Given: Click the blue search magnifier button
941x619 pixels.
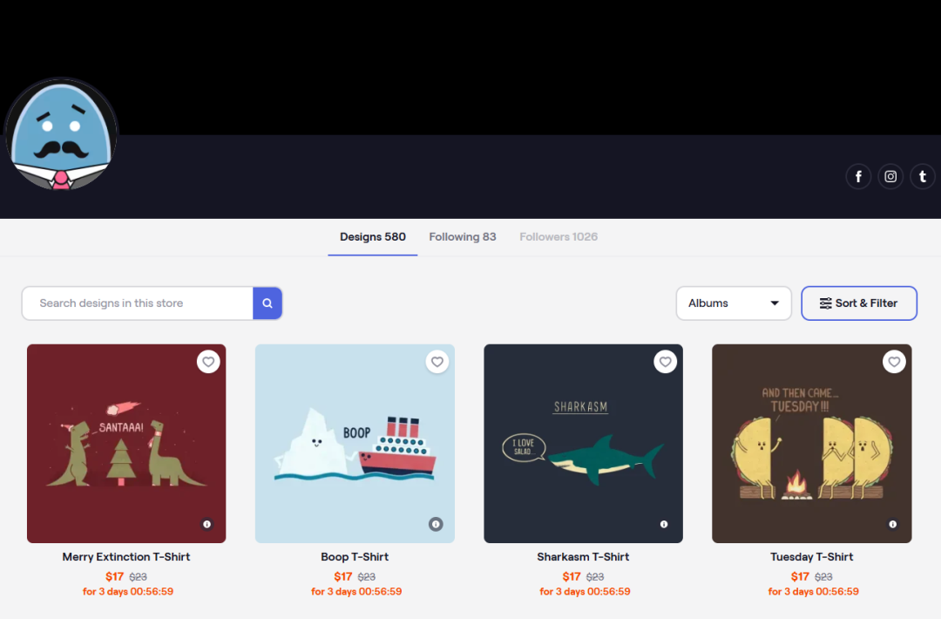Looking at the screenshot, I should pos(267,303).
